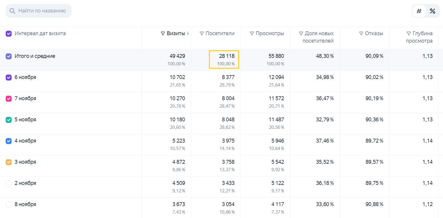This screenshot has height=218, width=443.
Task: Click the filter icon next to Визиты
Action: tap(163, 33)
